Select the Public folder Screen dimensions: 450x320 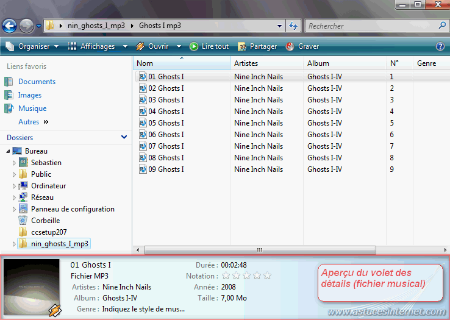coord(41,174)
